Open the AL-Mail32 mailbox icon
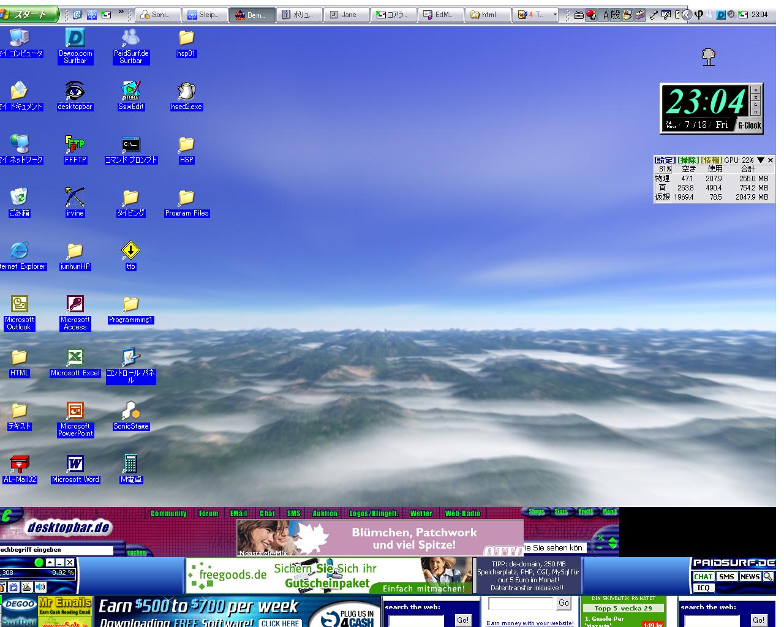 pyautogui.click(x=19, y=468)
